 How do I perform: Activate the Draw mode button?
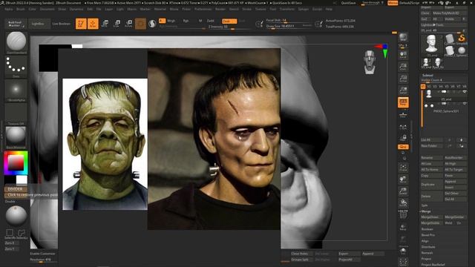tap(93, 24)
